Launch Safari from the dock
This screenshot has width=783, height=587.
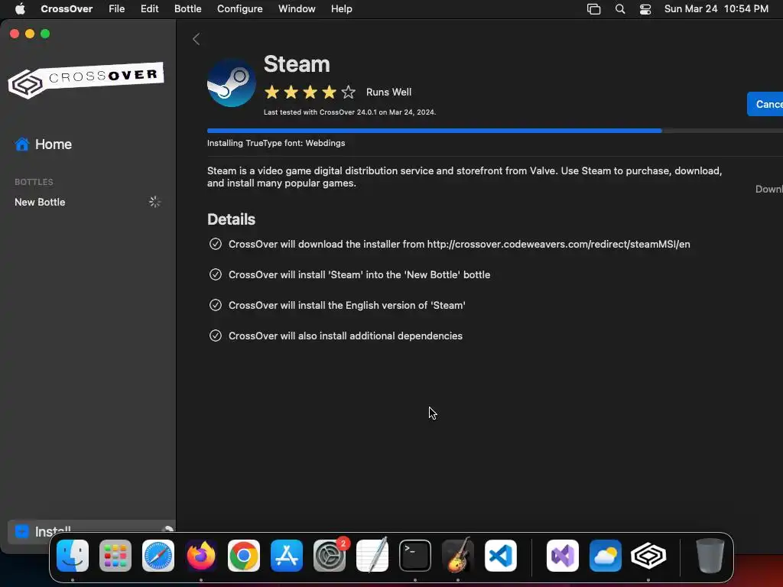pos(158,555)
